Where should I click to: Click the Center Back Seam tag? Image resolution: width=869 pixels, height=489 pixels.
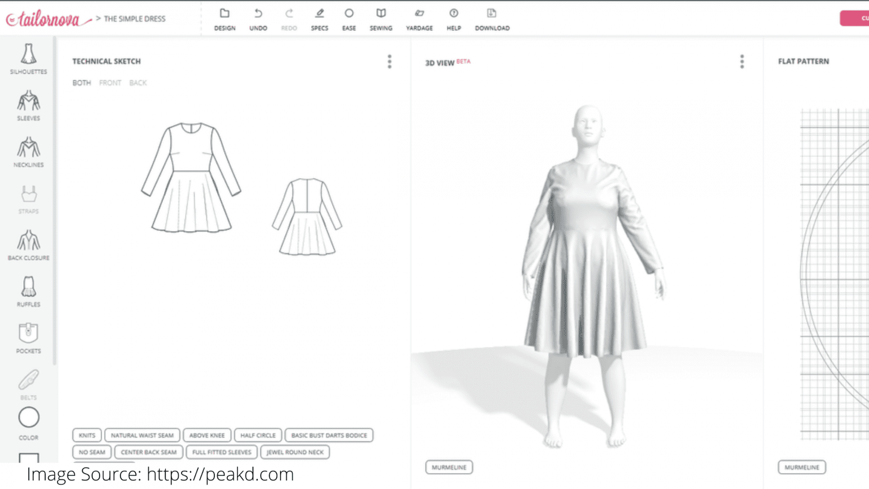[x=149, y=452]
